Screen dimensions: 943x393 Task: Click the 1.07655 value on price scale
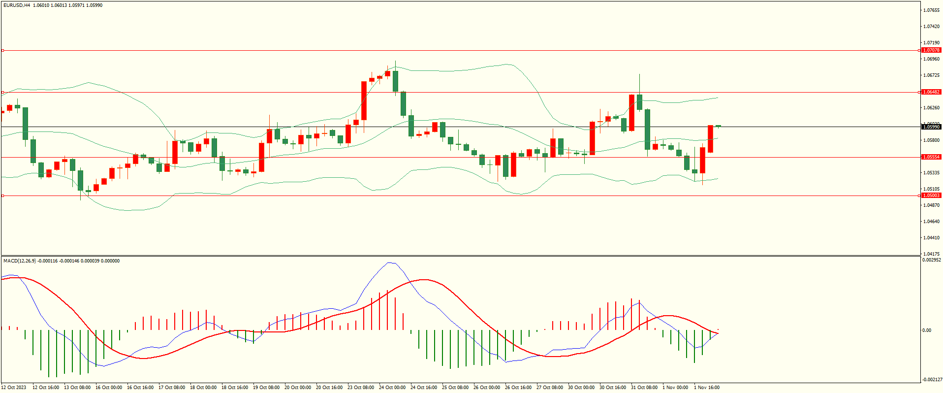coord(931,10)
